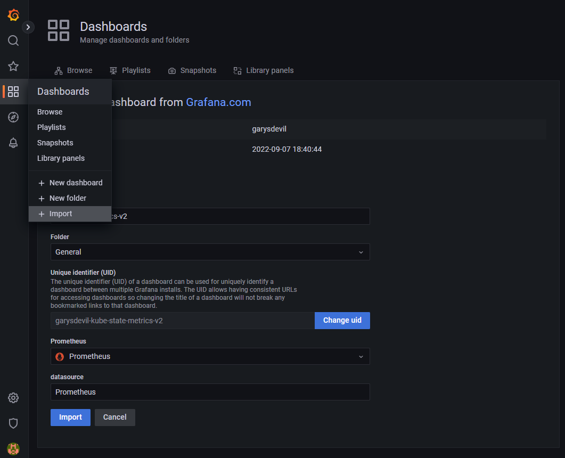Switch to the Snapshots tab
This screenshot has width=565, height=458.
(192, 71)
